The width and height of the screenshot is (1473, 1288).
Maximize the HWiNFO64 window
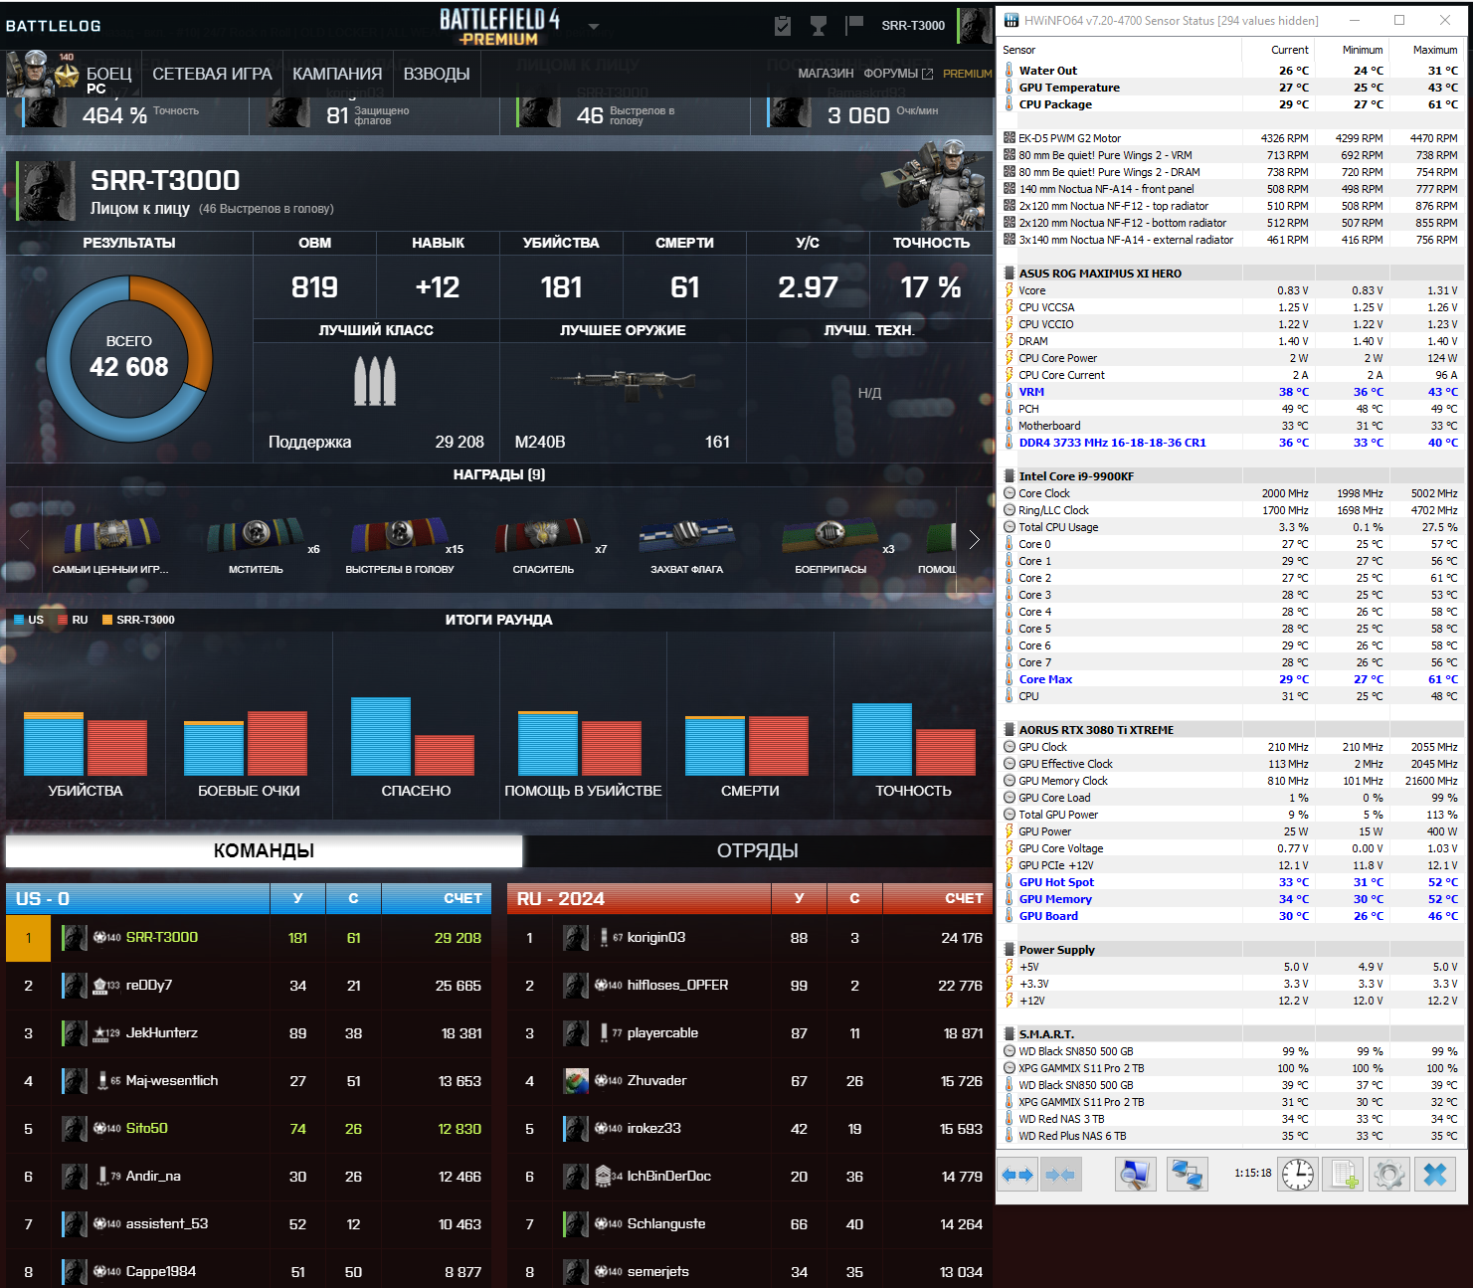click(1399, 20)
